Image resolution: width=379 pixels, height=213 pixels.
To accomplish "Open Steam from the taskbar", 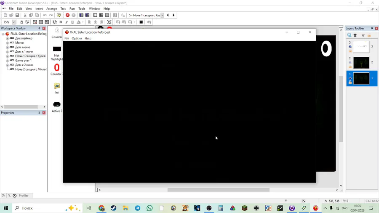I will tap(113, 208).
